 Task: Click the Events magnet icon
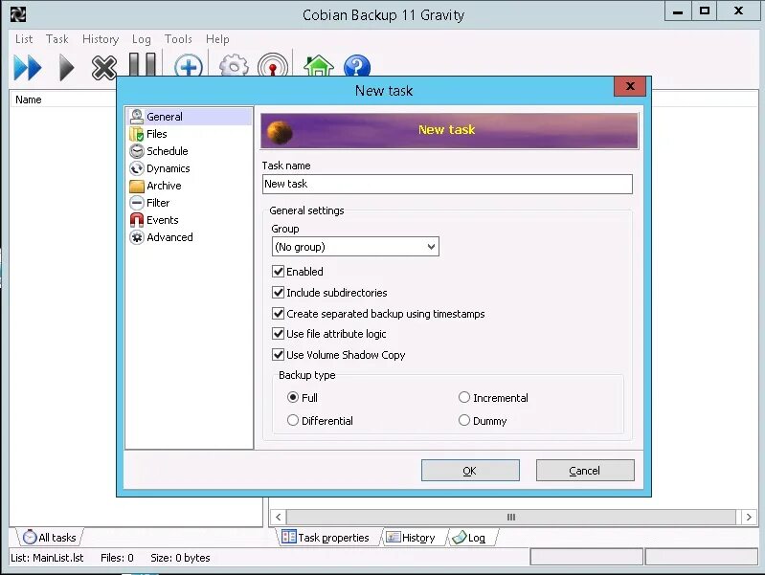(x=137, y=220)
